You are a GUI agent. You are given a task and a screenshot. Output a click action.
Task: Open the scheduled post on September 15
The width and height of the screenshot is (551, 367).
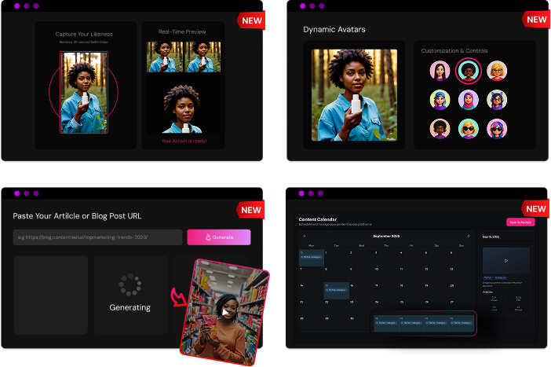337,289
